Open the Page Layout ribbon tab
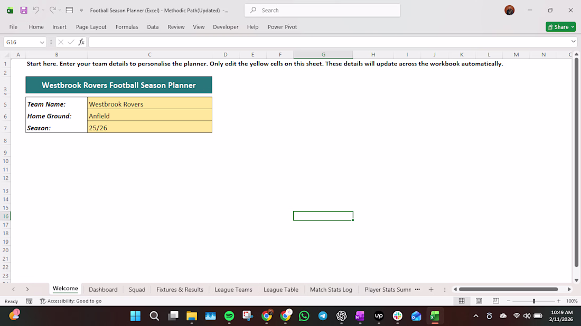This screenshot has height=326, width=581. [91, 27]
